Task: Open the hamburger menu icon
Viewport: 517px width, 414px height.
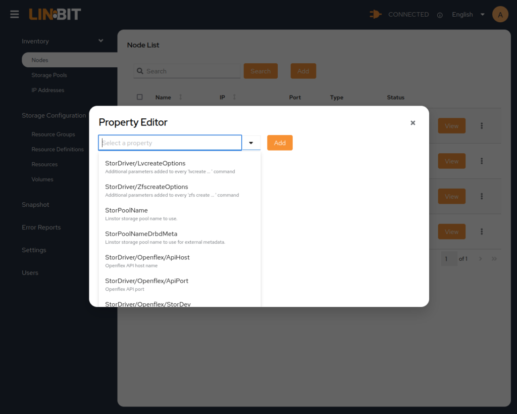Action: coord(15,15)
